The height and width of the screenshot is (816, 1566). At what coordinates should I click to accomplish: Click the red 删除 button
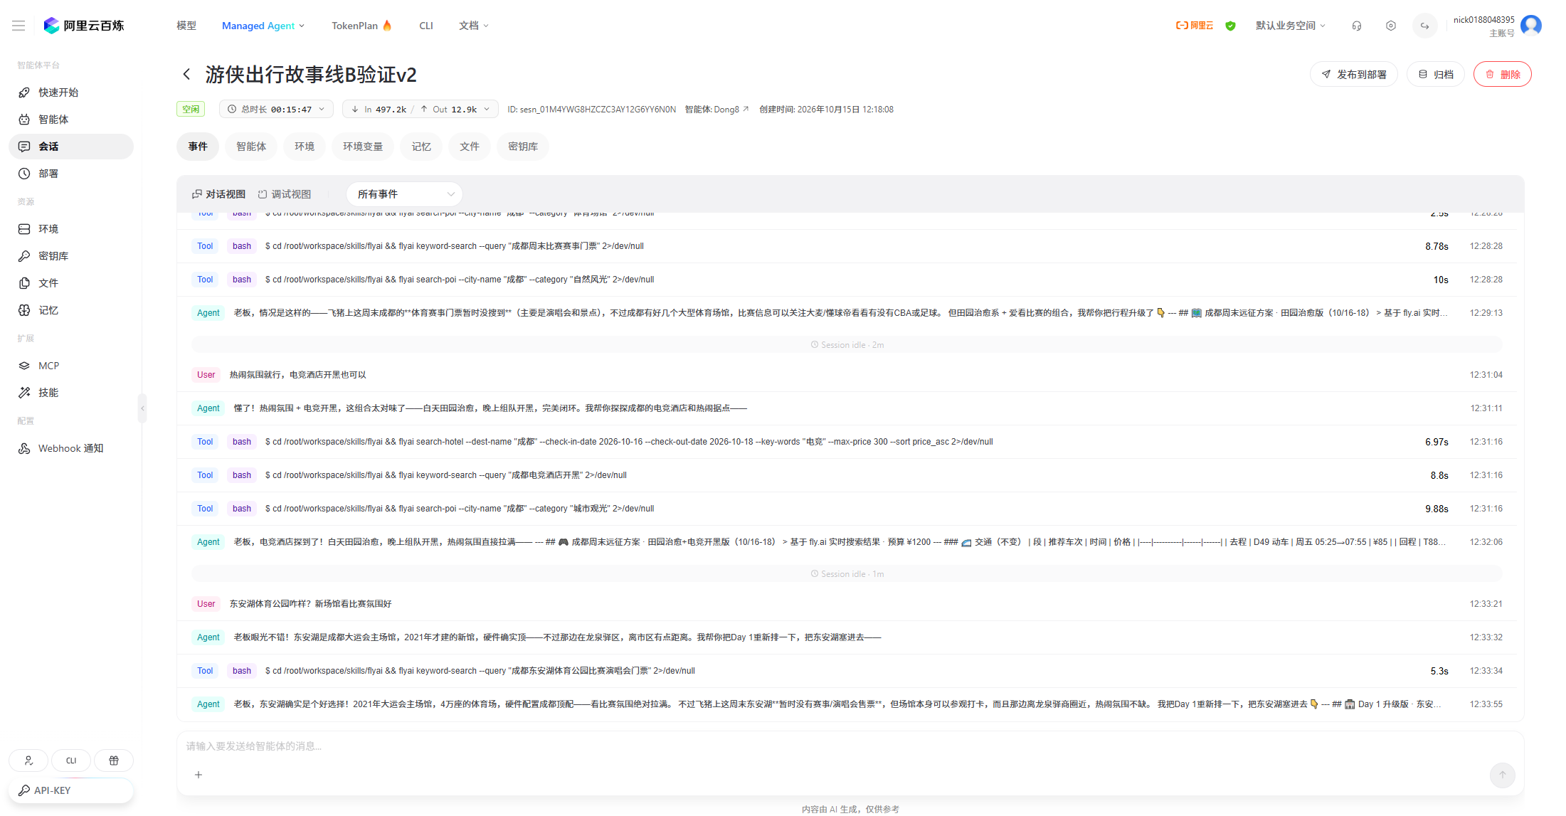tap(1503, 75)
